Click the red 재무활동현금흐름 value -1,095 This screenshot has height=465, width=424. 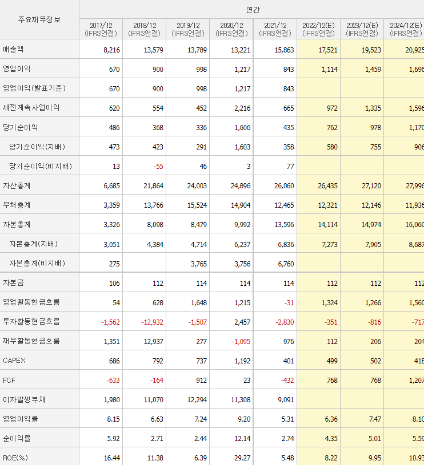click(x=241, y=342)
